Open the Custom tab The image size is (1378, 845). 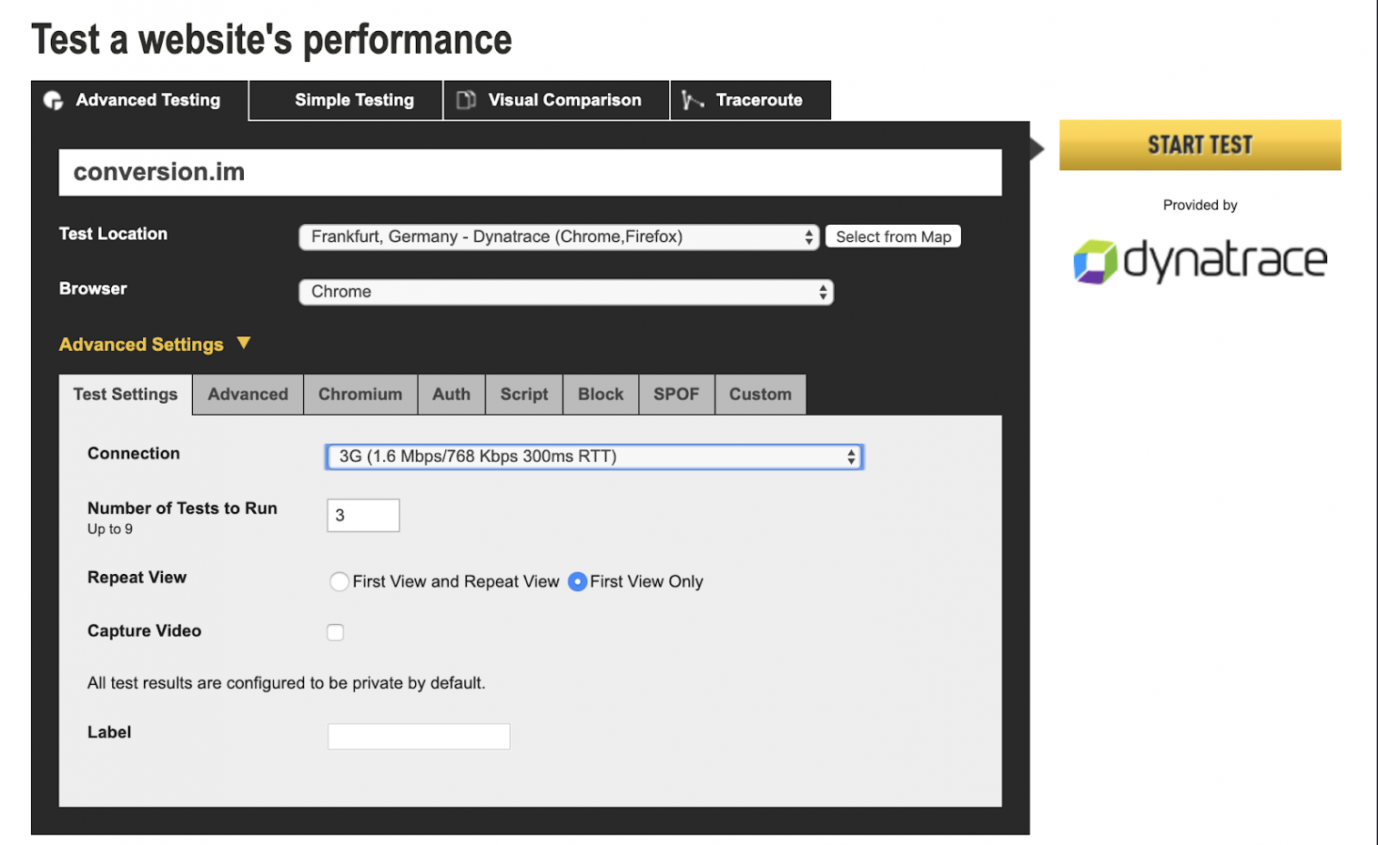click(x=760, y=395)
